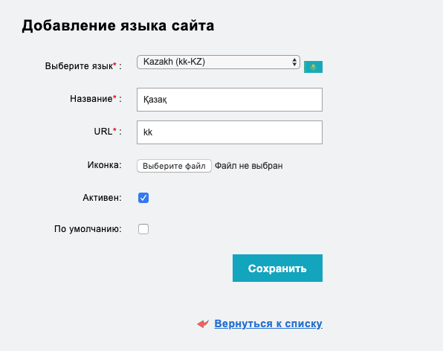Click the red back arrow icon
This screenshot has height=351, width=443.
pos(203,323)
